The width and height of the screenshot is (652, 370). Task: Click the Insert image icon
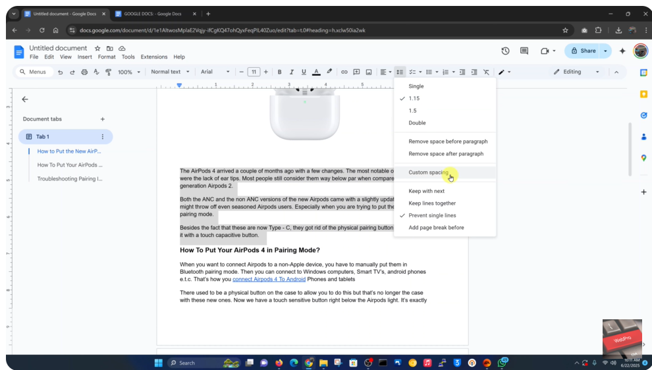click(368, 72)
